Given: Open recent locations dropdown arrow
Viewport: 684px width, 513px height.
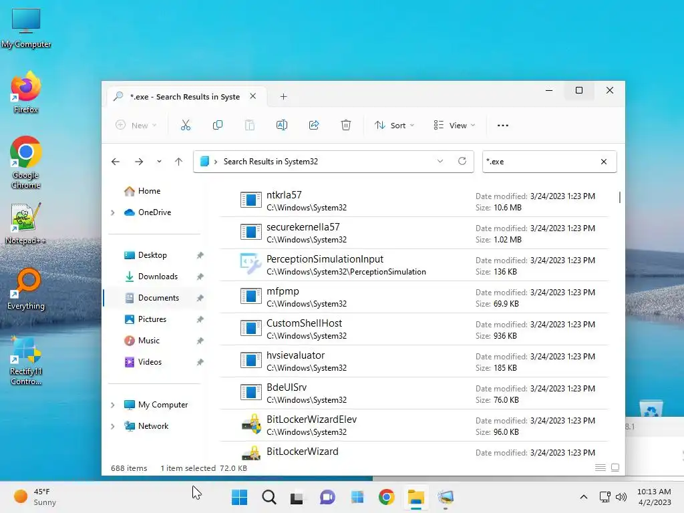Looking at the screenshot, I should pos(159,162).
